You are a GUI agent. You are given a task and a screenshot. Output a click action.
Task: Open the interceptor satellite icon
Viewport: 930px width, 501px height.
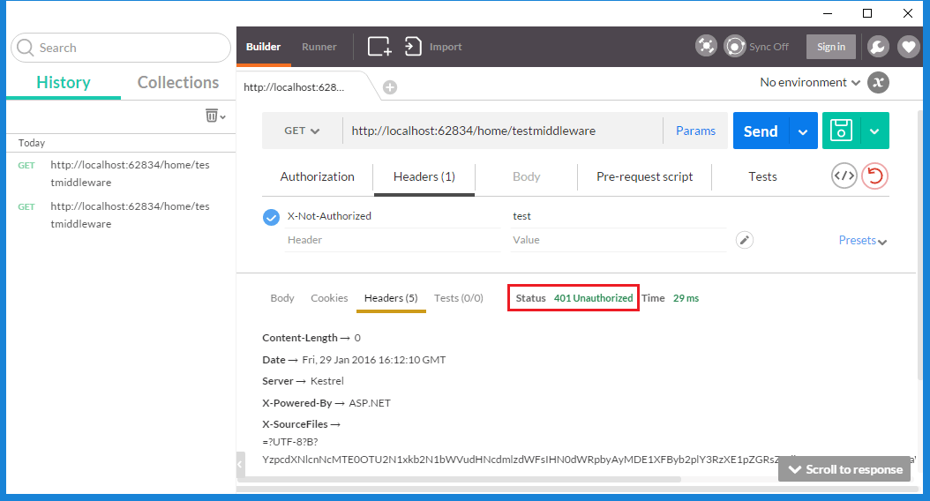click(706, 46)
